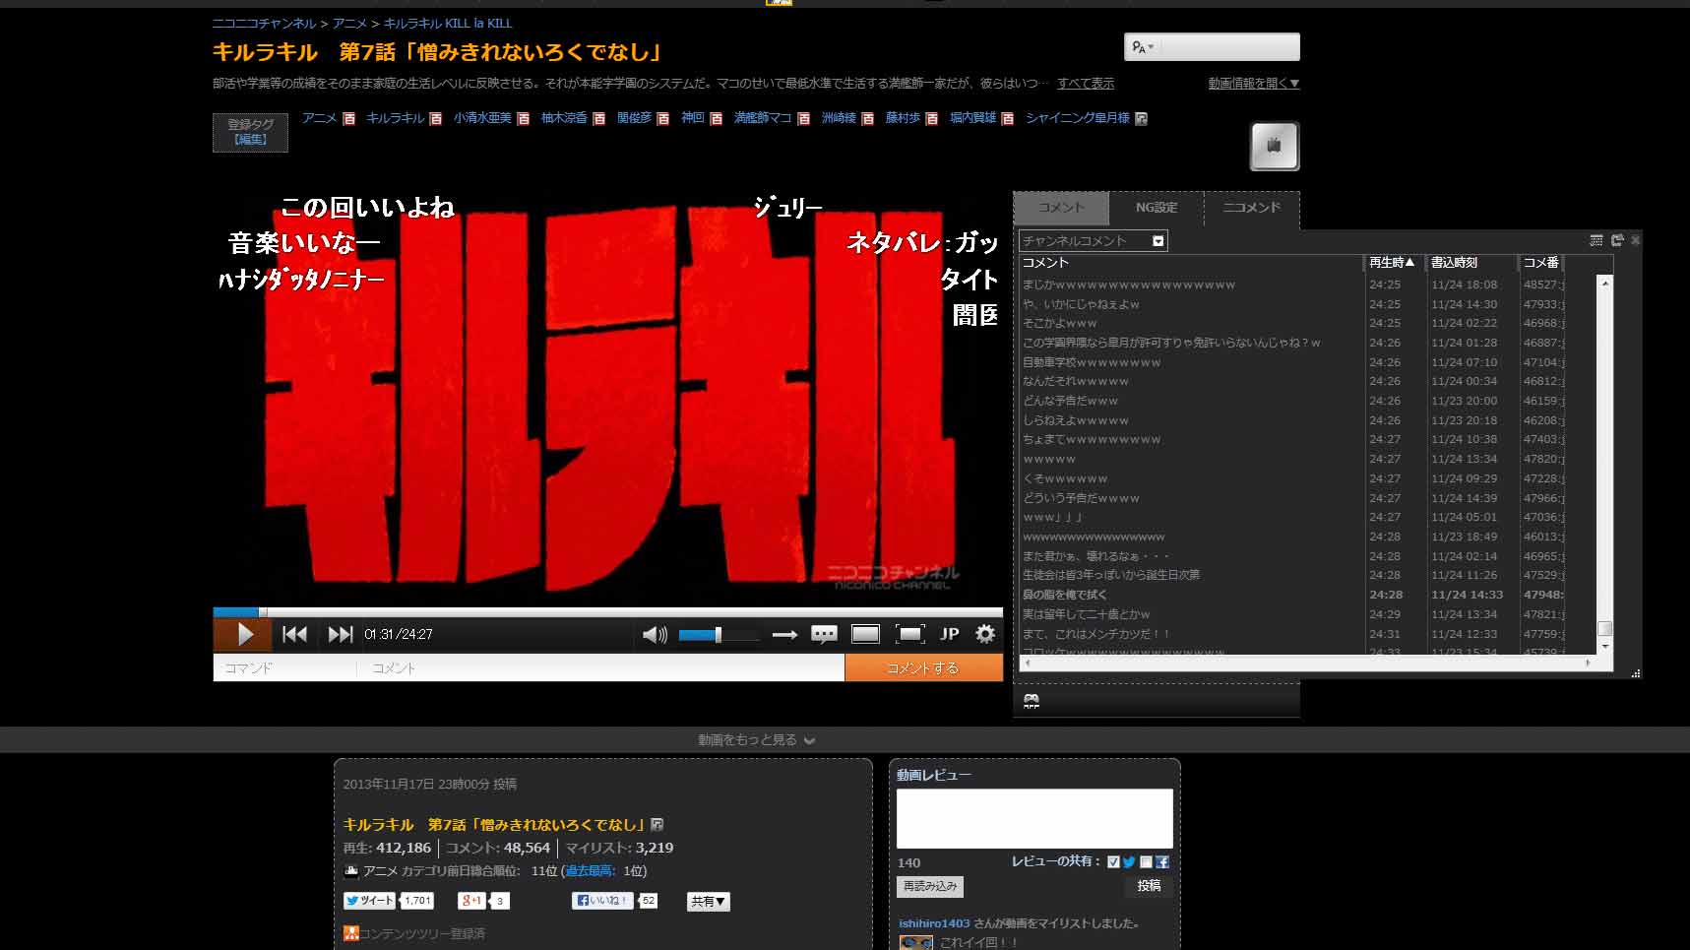Click the すべて表示 link
Screen dimensions: 1690x950
1086,84
